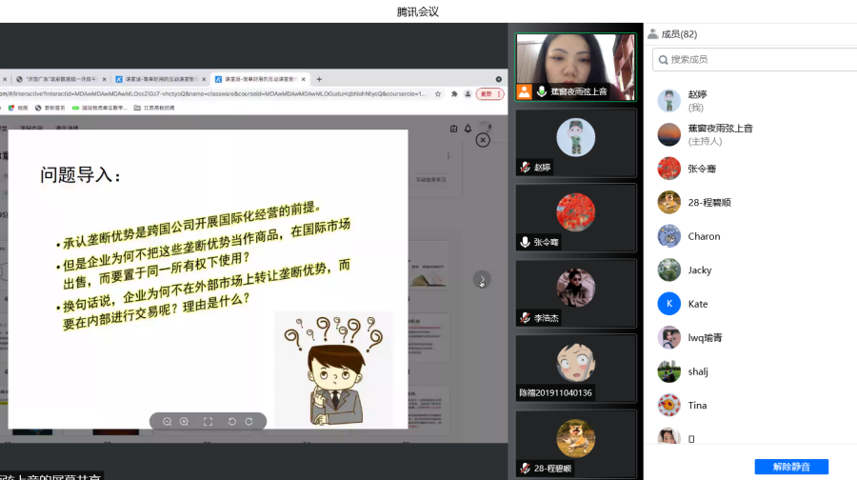Toggle muted microphone icon on 赵婷 tile
The height and width of the screenshot is (480, 857).
coord(525,168)
